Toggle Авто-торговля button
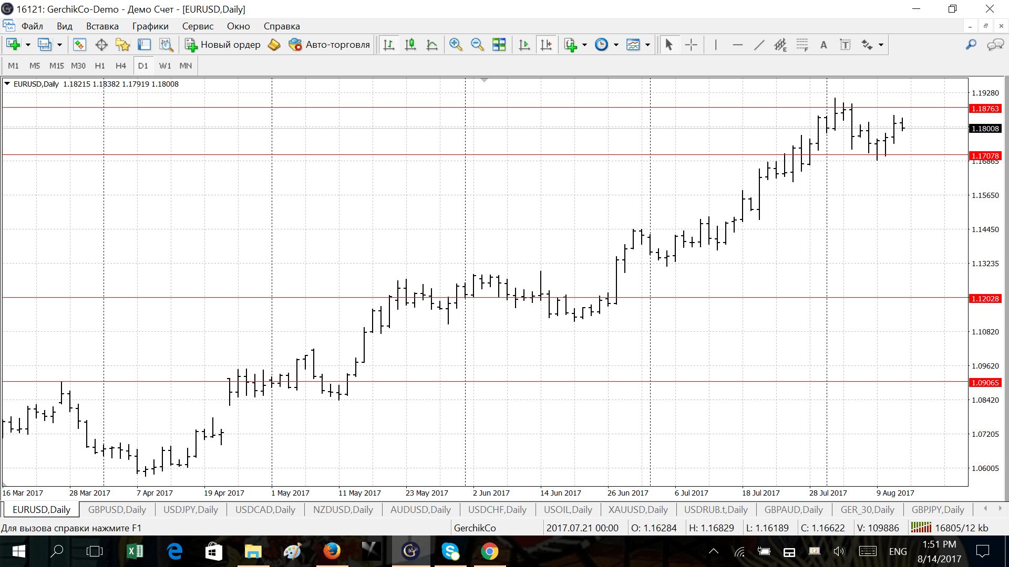 click(330, 45)
